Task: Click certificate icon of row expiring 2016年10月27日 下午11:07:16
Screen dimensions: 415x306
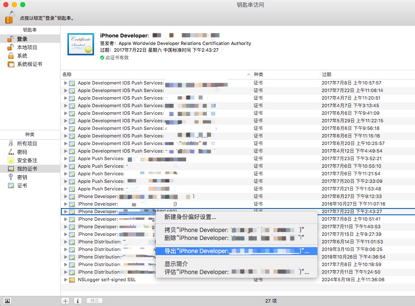Action: point(72,204)
